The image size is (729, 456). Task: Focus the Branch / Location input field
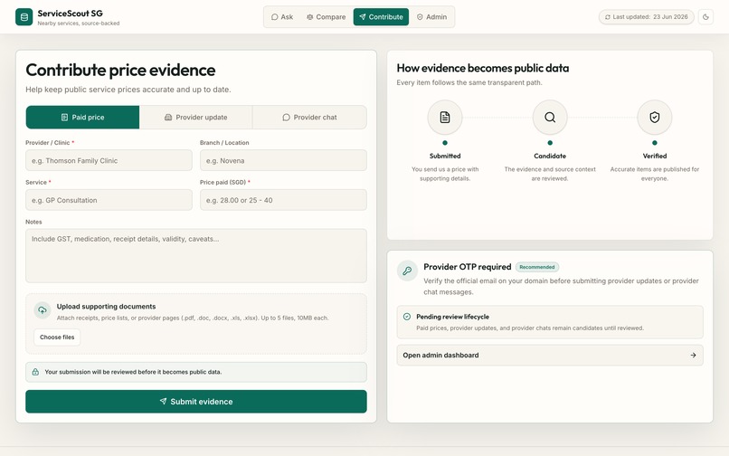click(283, 160)
